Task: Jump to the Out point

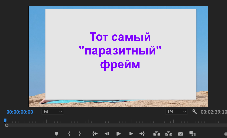Action: (142, 134)
